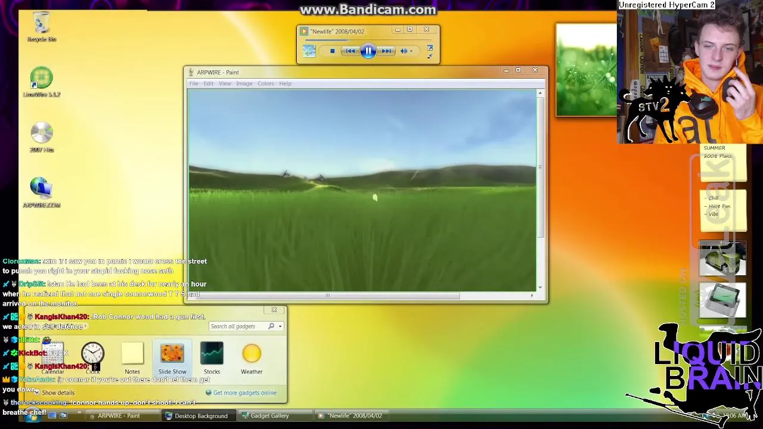Skip to the previous track
Viewport: 763px width, 429px height.
[350, 51]
